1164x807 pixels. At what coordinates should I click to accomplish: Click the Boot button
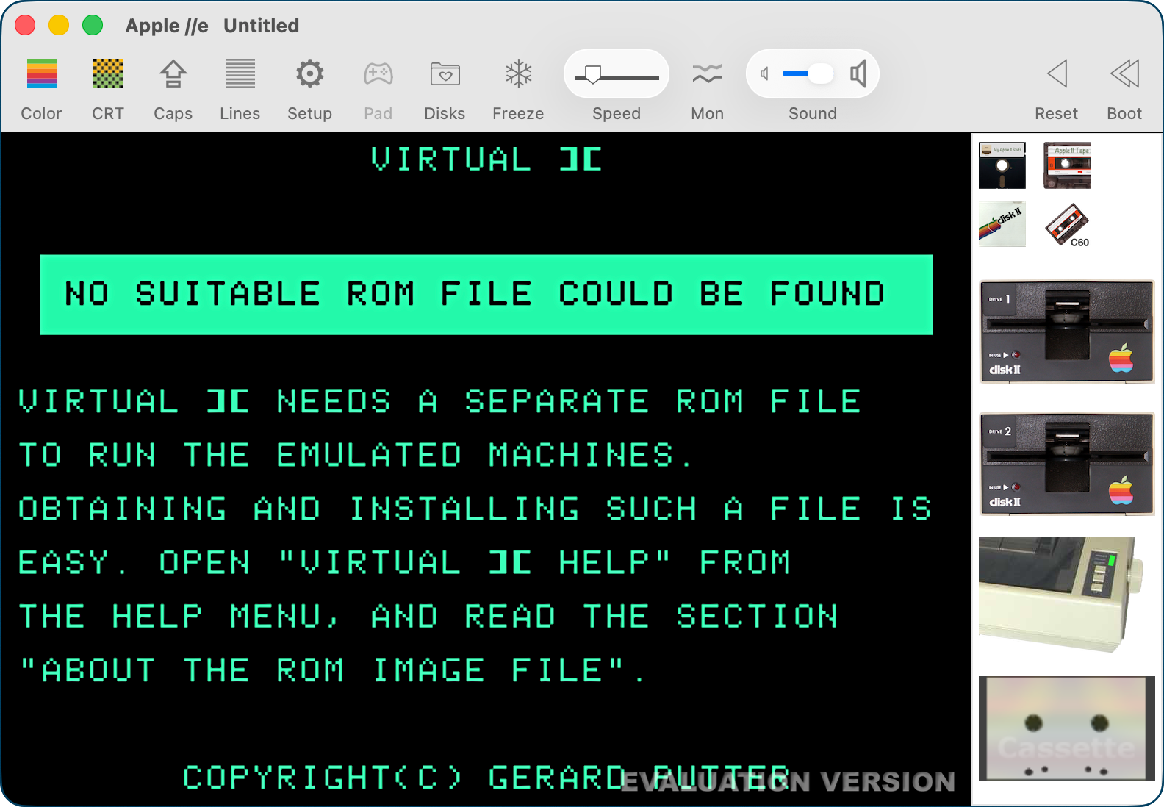point(1124,73)
